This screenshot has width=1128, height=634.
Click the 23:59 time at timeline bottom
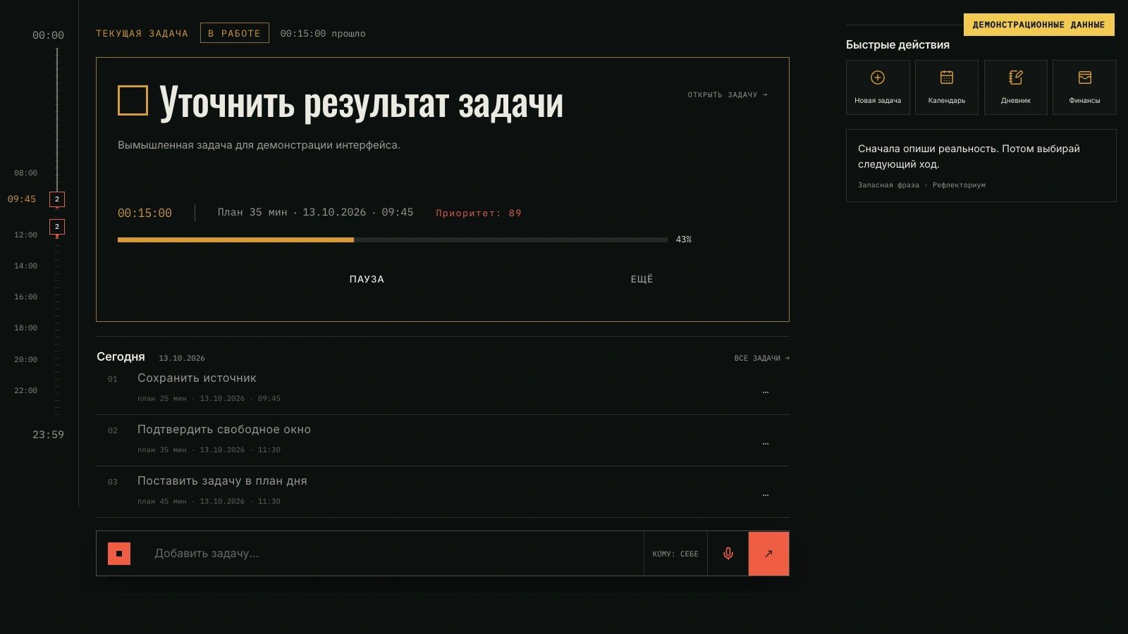click(x=48, y=435)
